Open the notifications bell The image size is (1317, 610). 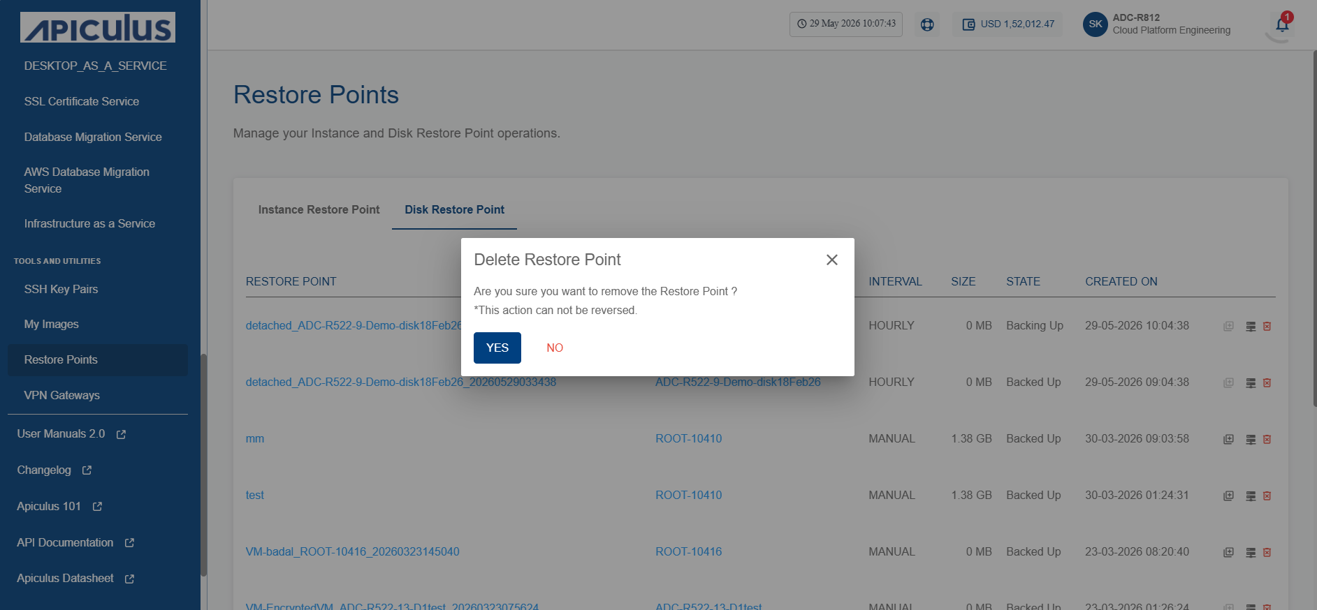(x=1282, y=24)
